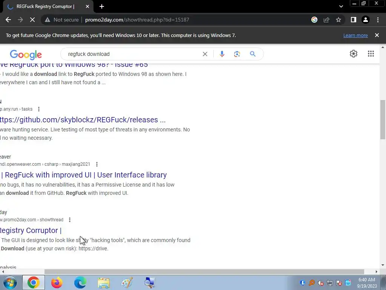This screenshot has width=386, height=290.
Task: Open the github.com/skyblockz/REGFuck/releases result
Action: 83,120
